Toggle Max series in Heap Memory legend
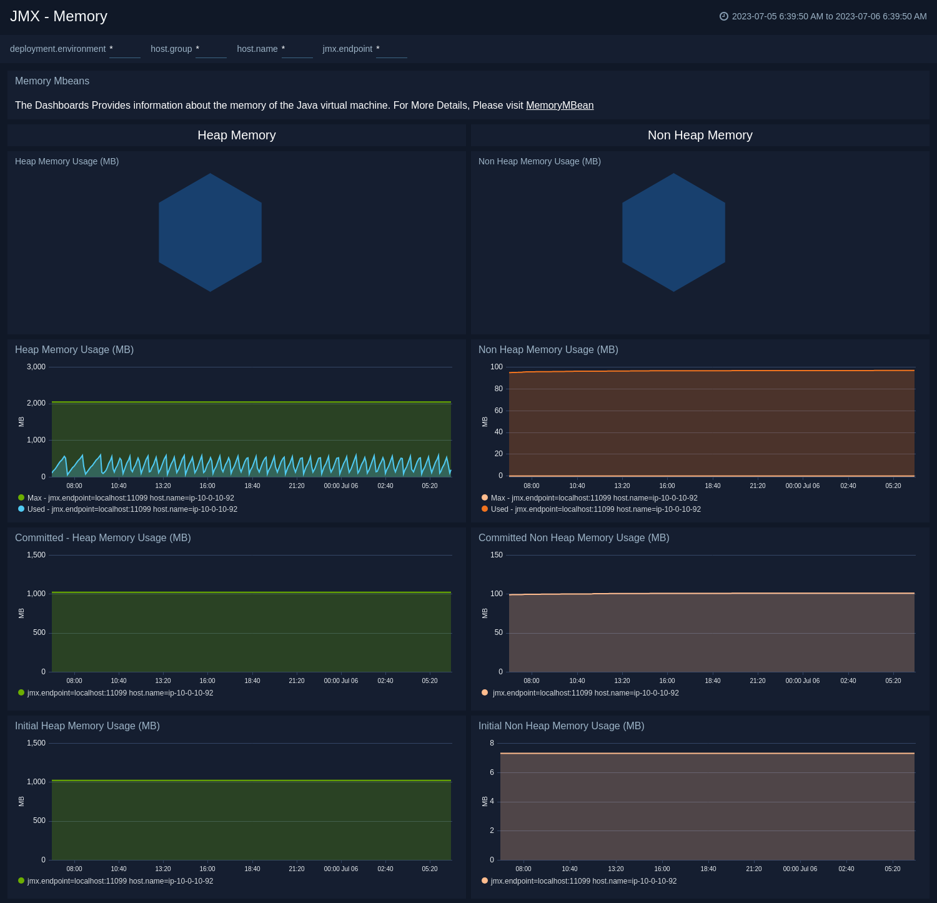The height and width of the screenshot is (903, 937). click(x=126, y=498)
